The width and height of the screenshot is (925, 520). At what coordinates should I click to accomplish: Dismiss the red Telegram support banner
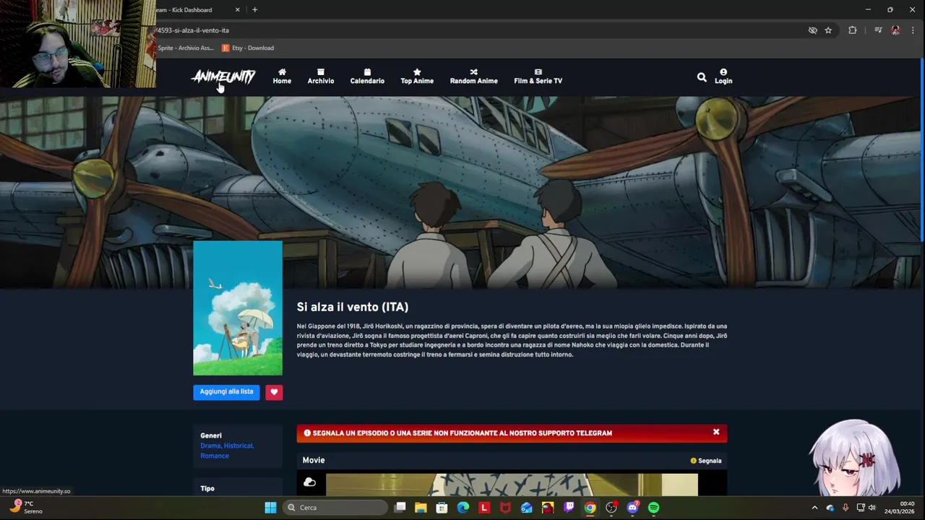click(x=716, y=432)
